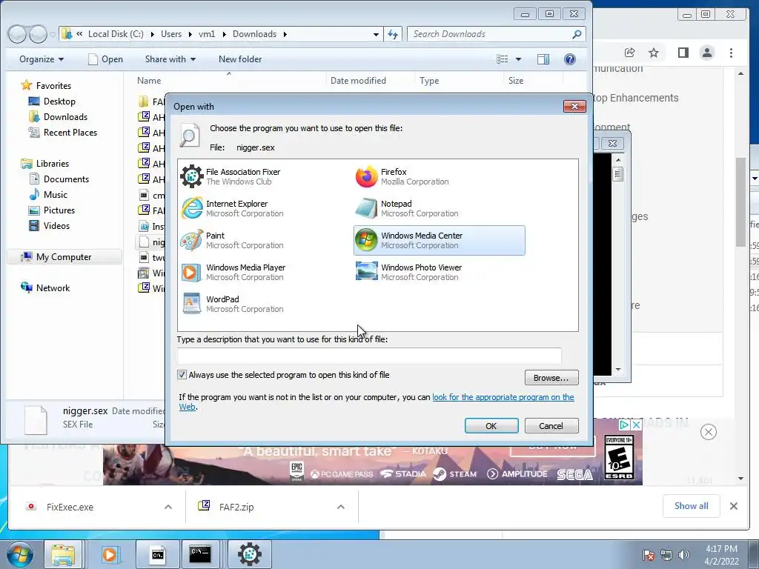This screenshot has width=759, height=569.
Task: Open Windows Media Player taskbar icon
Action: tap(110, 554)
